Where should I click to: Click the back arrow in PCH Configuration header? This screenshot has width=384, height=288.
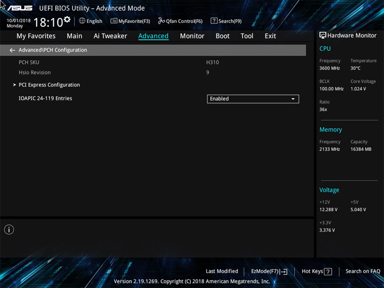pyautogui.click(x=12, y=50)
